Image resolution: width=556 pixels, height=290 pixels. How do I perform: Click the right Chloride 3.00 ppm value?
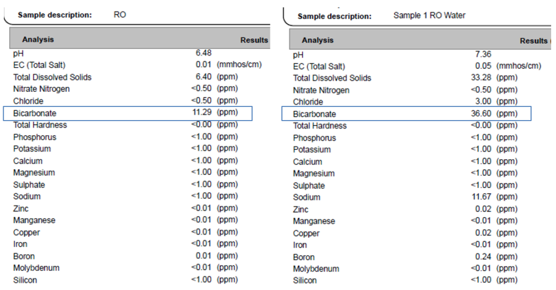coord(482,102)
